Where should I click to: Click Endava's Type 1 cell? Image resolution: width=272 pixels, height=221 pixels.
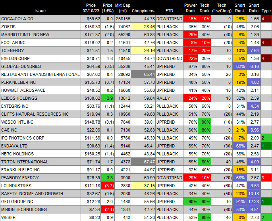coord(266,146)
